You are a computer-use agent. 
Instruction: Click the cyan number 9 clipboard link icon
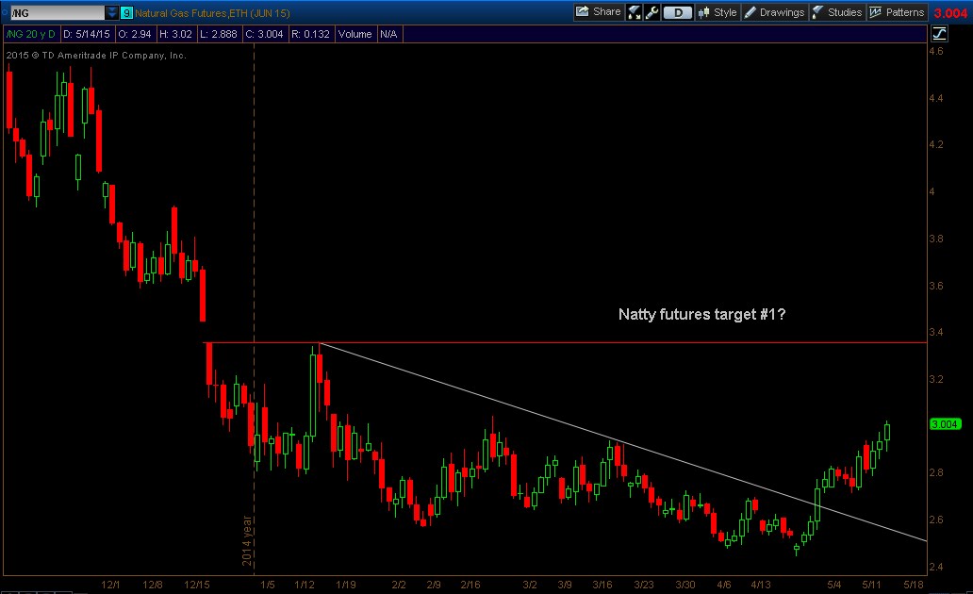pos(126,12)
